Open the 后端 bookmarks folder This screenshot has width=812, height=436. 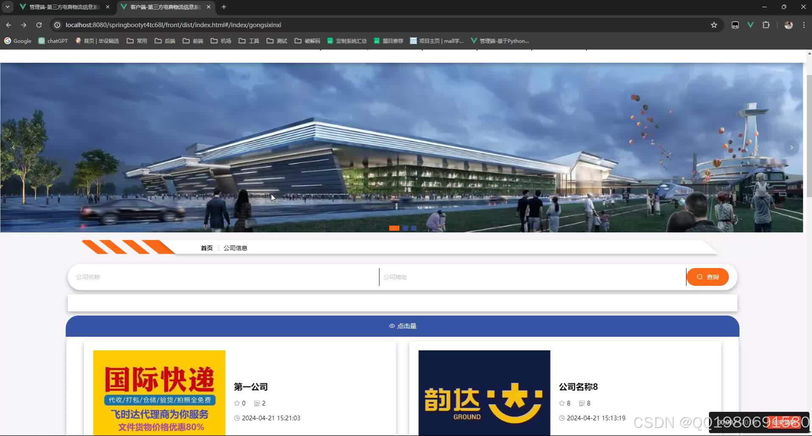coord(164,41)
